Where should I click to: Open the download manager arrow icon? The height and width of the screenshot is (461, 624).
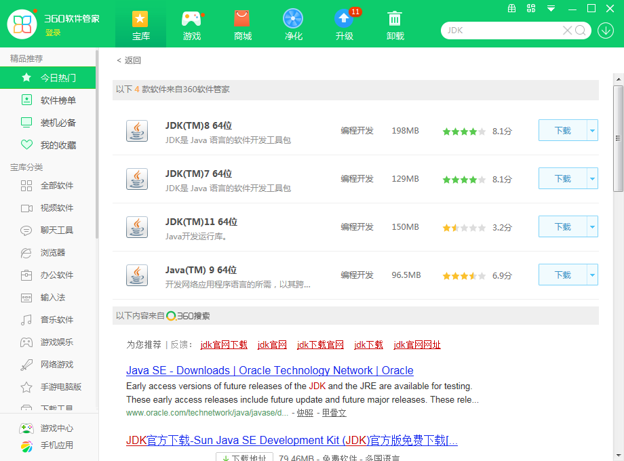click(606, 31)
